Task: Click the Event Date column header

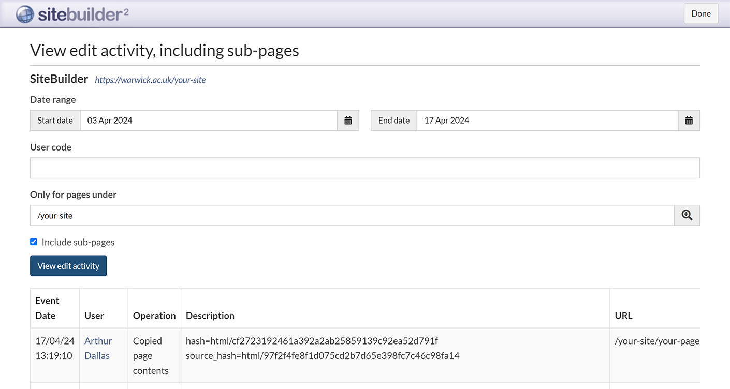Action: [47, 308]
